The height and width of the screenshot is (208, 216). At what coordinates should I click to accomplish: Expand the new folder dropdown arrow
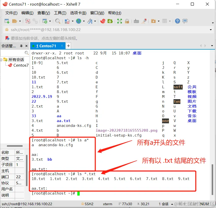pyautogui.click(x=159, y=21)
